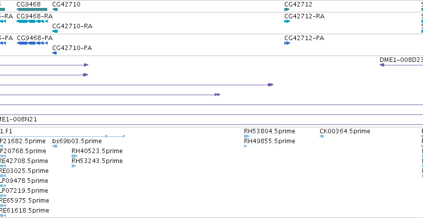
Task: Click the RE61618.5prime EST label
Action: [x=24, y=211]
